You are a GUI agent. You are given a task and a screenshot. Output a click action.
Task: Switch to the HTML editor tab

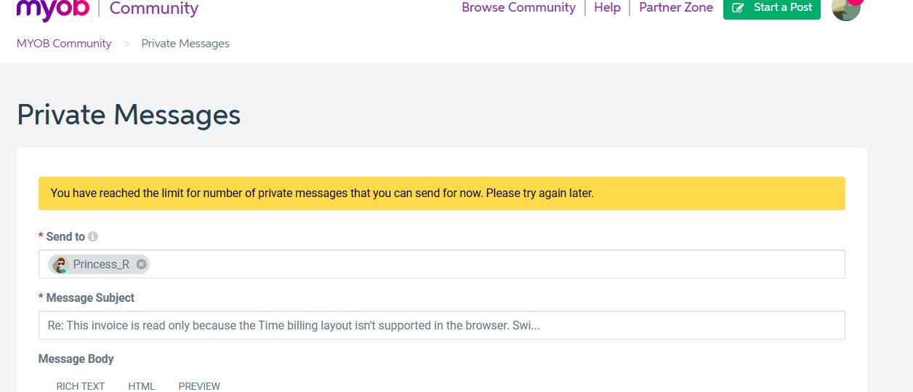pos(142,386)
